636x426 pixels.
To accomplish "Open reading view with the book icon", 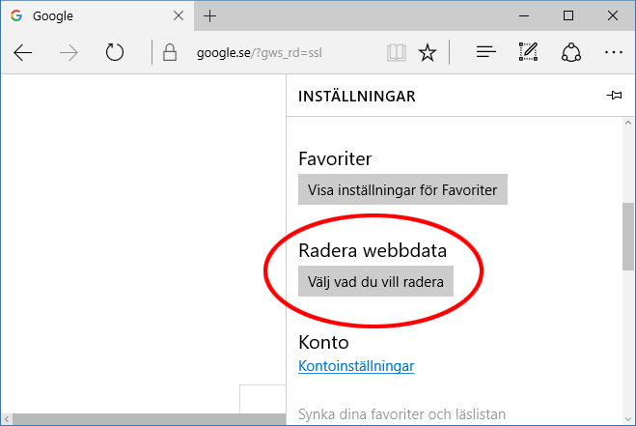I will [396, 53].
